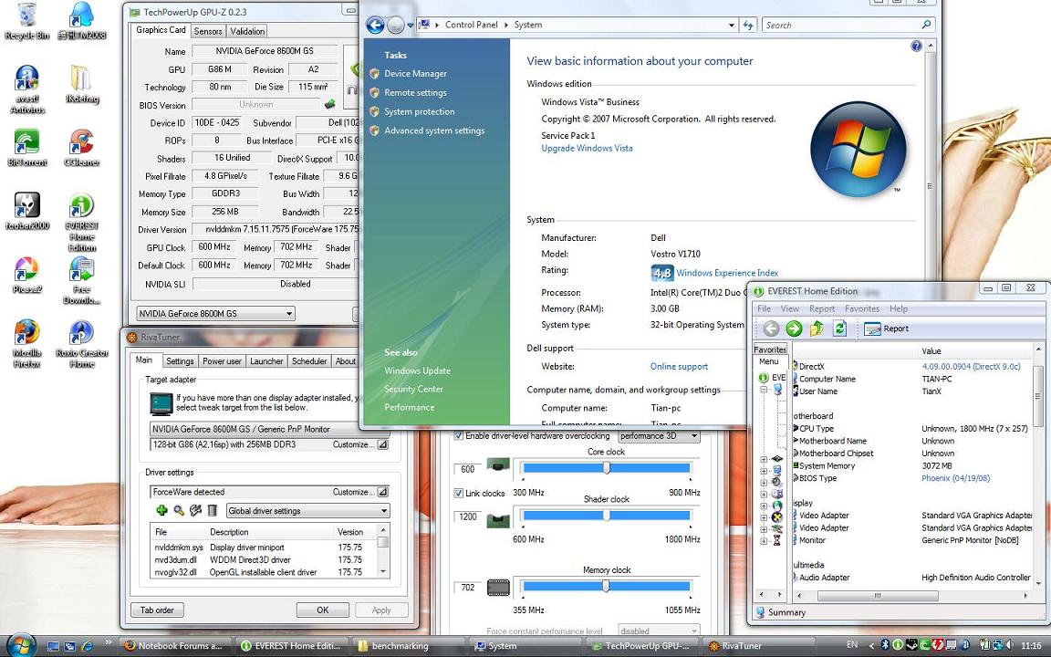Viewport: 1051px width, 657px height.
Task: Open the Power user tab in RivaTuner
Action: 222,361
